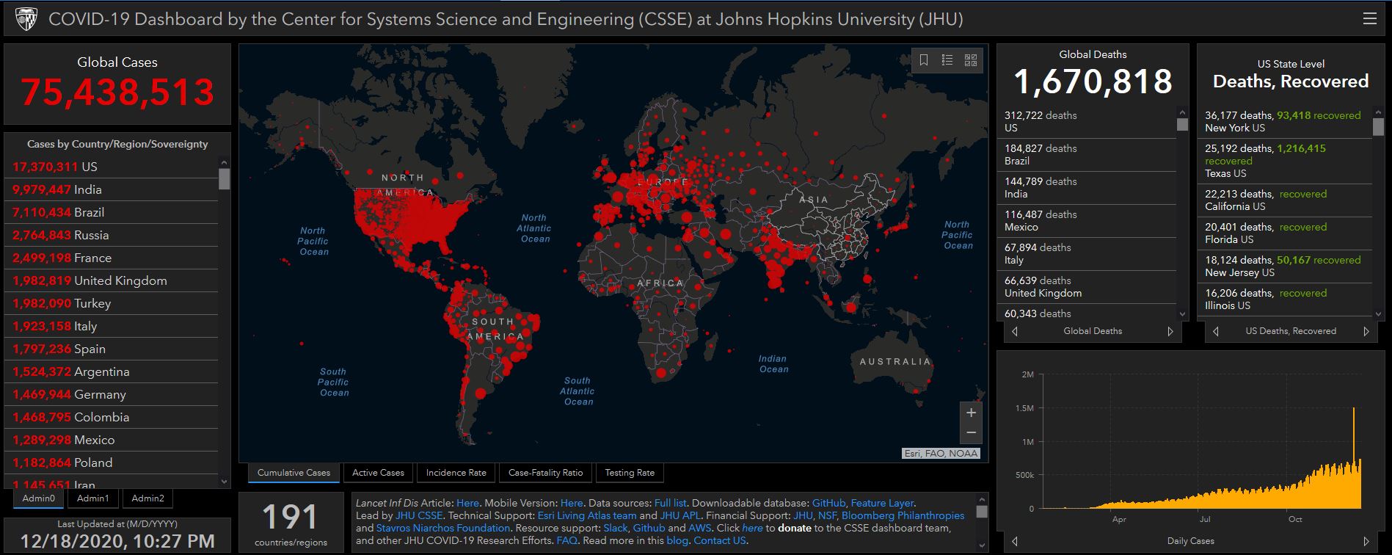Open the JHU CSSE link
The width and height of the screenshot is (1392, 555).
pyautogui.click(x=419, y=516)
